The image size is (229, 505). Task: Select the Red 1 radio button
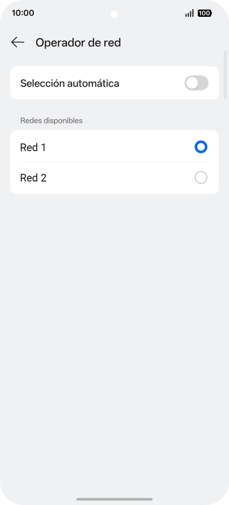(x=201, y=147)
